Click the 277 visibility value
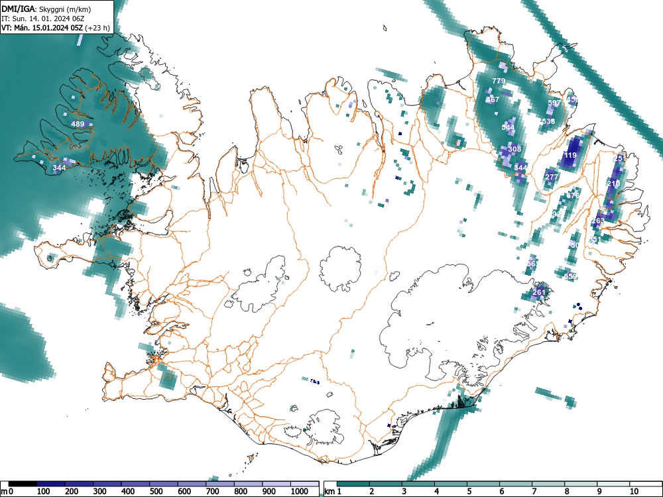 pyautogui.click(x=552, y=177)
